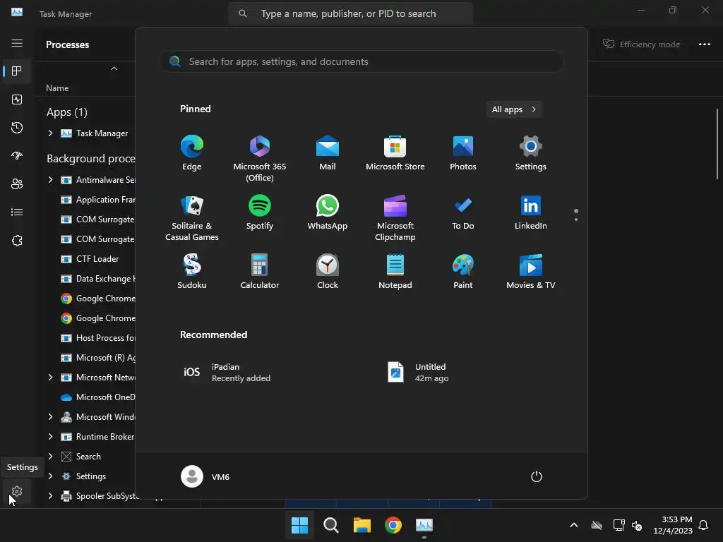This screenshot has height=542, width=723.
Task: Open Movies & TV app
Action: (x=531, y=272)
